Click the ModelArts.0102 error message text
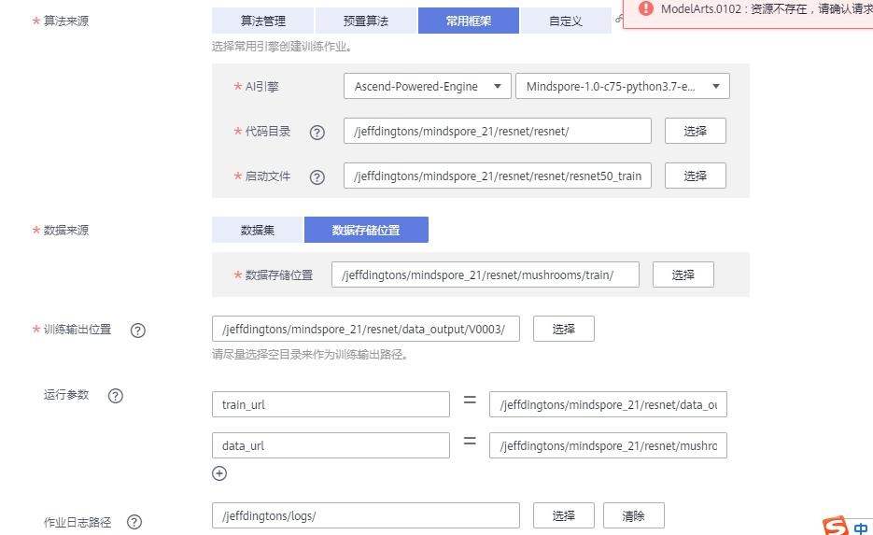Screen dimensions: 873x535 [767, 9]
